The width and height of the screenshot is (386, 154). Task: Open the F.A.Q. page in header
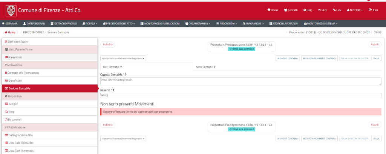(x=319, y=10)
